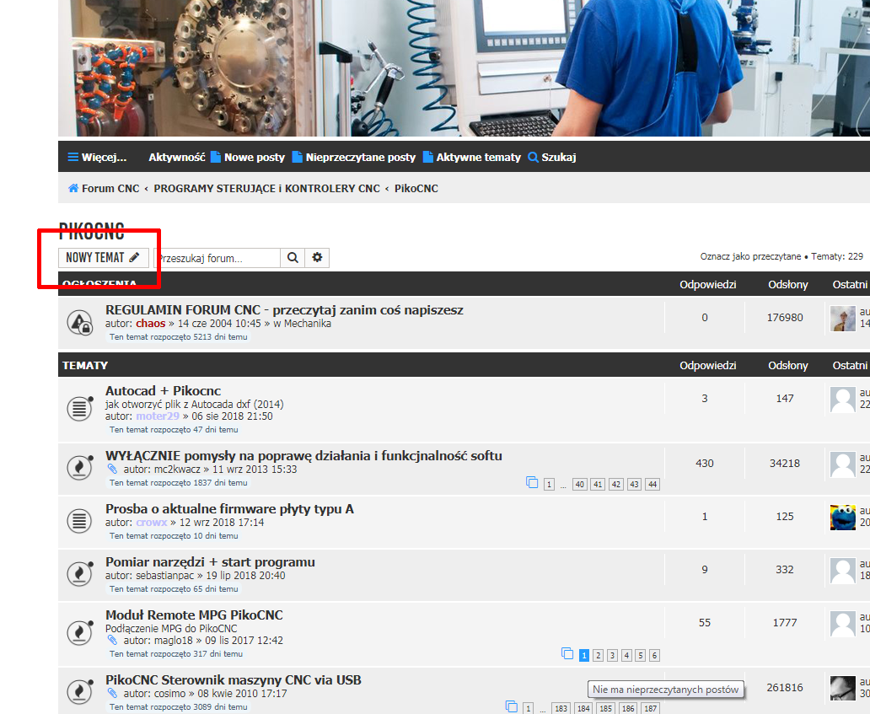Click the locked announcement icon for REGULAMIN
This screenshot has width=870, height=714.
click(x=79, y=322)
